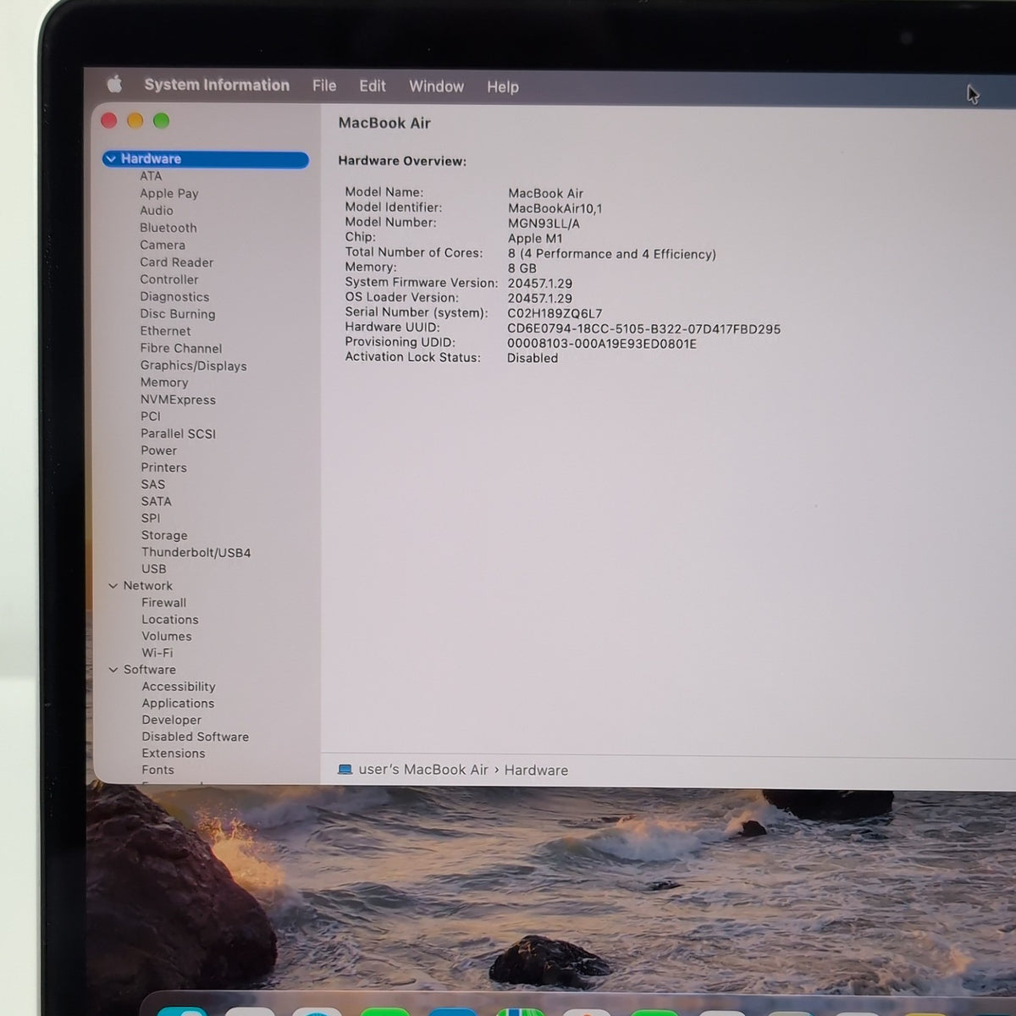Select Ethernet in the sidebar
The height and width of the screenshot is (1016, 1016).
tap(166, 331)
